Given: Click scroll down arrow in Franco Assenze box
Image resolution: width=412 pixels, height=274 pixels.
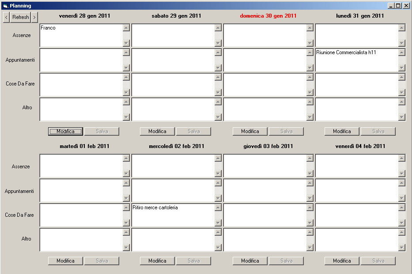Looking at the screenshot, I should 126,43.
